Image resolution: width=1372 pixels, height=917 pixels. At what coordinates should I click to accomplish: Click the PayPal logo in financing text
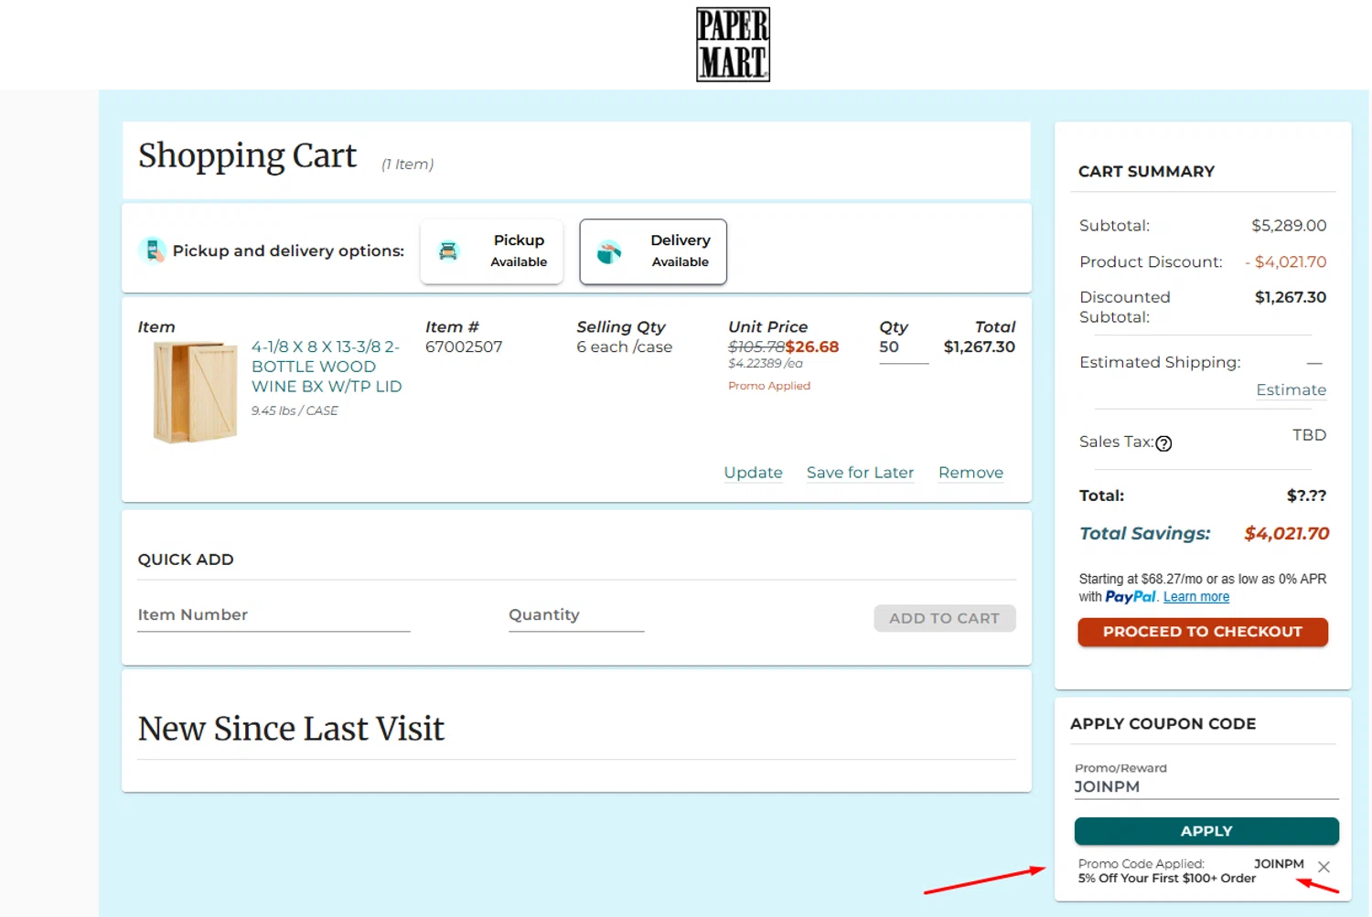coord(1131,597)
